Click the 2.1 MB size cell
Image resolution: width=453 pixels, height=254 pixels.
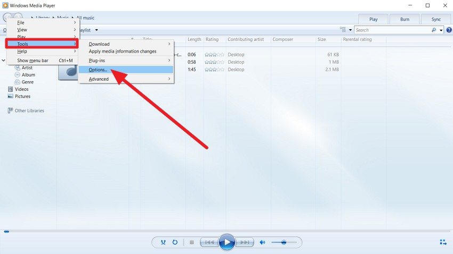pyautogui.click(x=332, y=70)
